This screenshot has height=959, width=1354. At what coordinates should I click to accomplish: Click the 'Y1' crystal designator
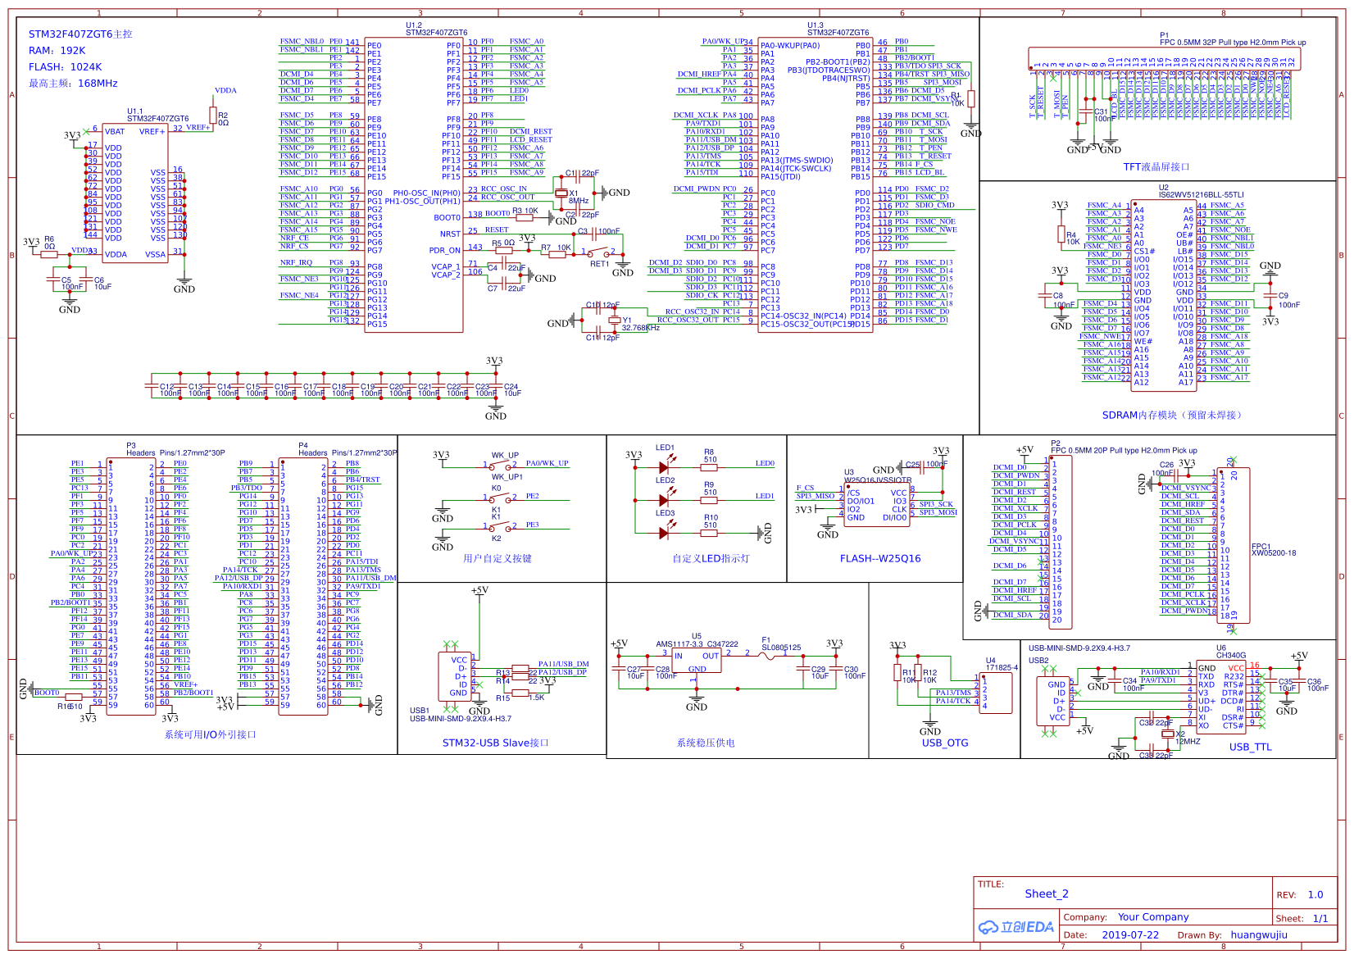tap(626, 320)
